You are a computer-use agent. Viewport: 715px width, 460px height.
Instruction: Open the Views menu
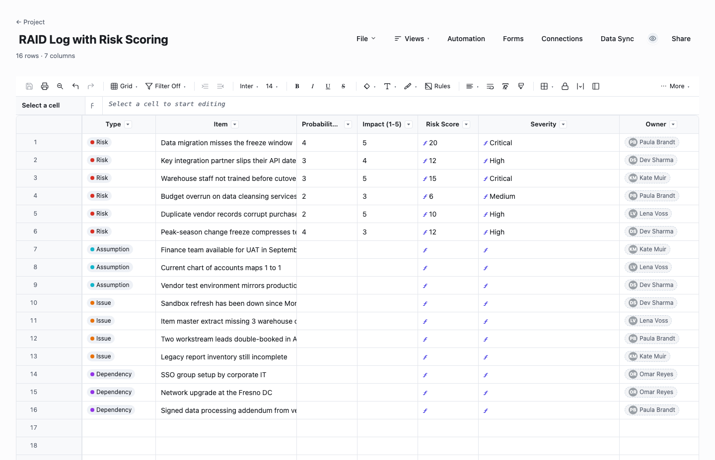pyautogui.click(x=412, y=39)
